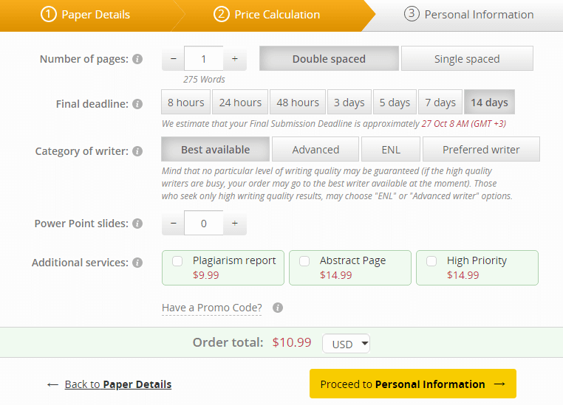Click Back to Paper Details link
Image resolution: width=563 pixels, height=405 pixels.
(118, 384)
